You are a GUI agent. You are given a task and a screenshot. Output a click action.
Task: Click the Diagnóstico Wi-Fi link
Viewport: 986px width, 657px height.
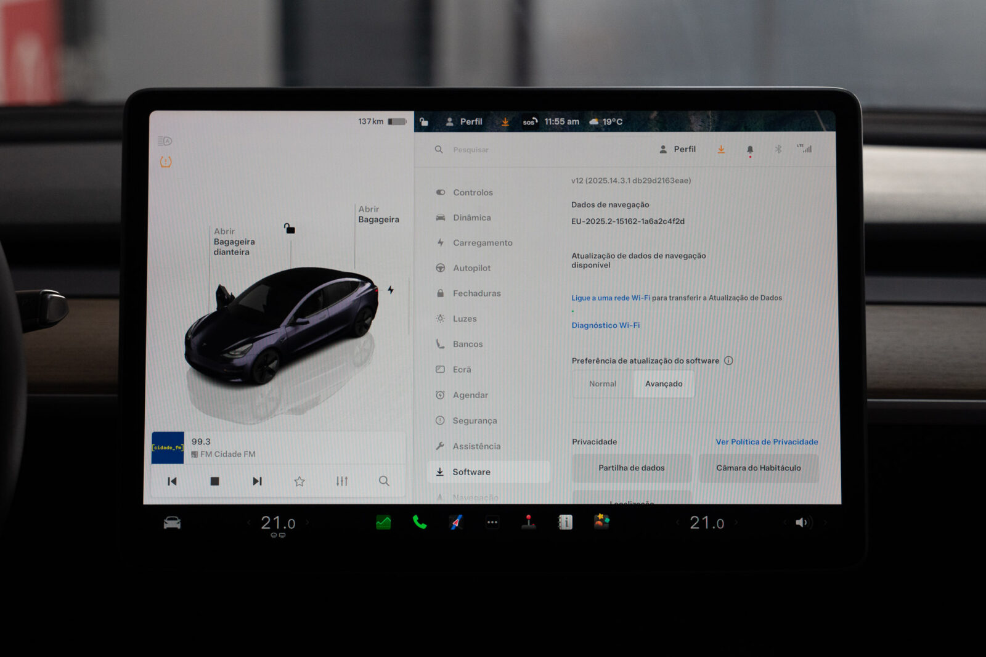click(605, 325)
